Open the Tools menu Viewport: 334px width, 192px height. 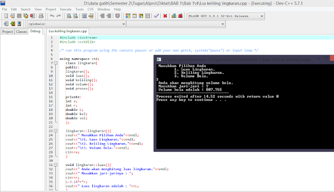point(79,9)
